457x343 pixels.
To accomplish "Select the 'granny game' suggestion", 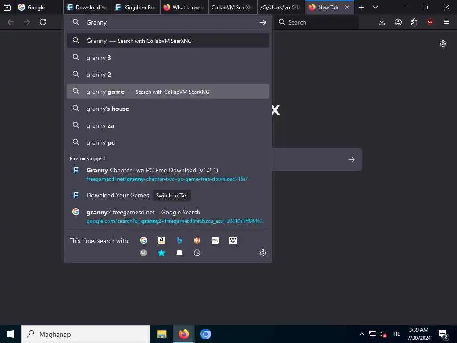I will click(x=168, y=91).
